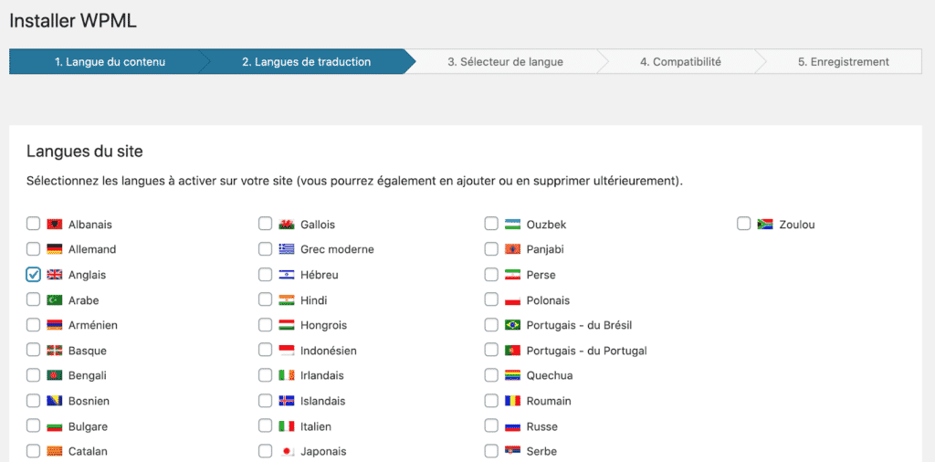Click the Japanese flag next to Japonais

coord(287,451)
